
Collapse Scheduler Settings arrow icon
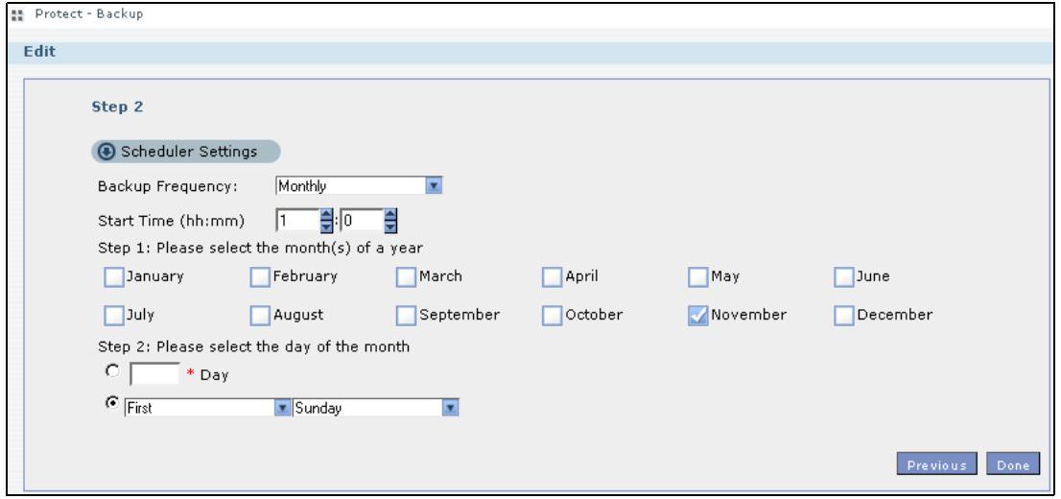coord(106,152)
